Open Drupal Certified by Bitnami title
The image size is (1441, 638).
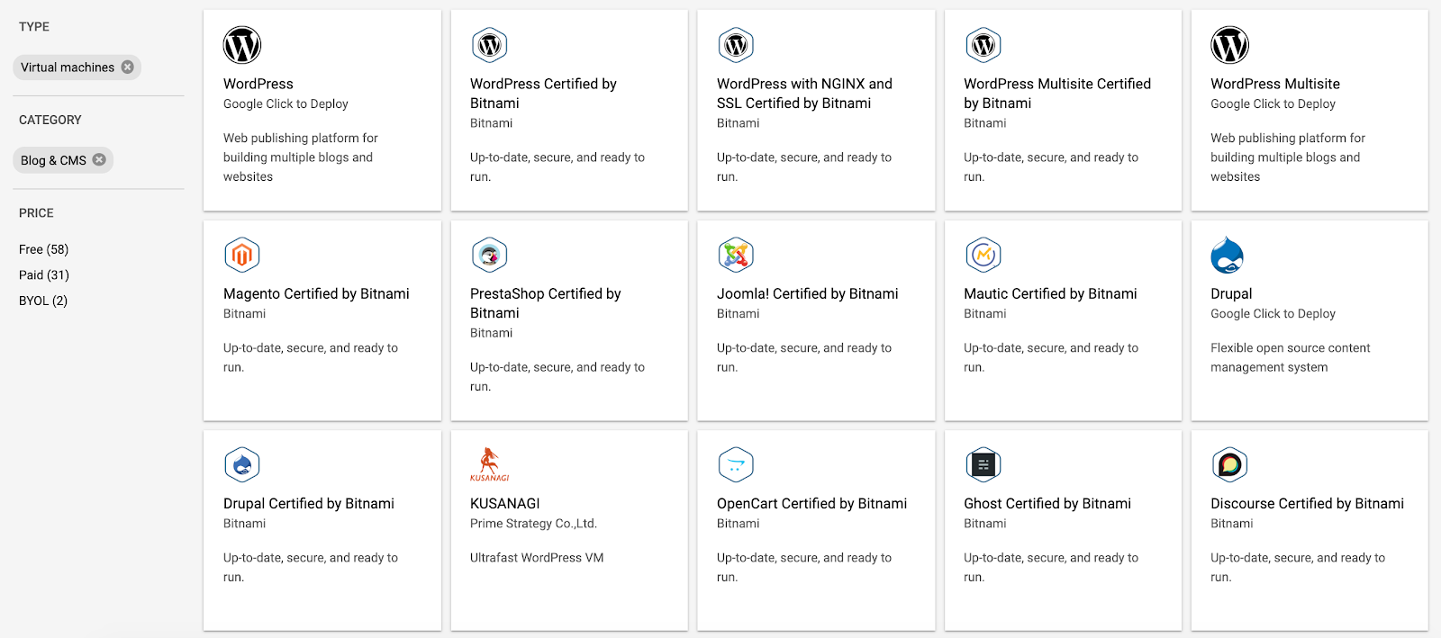tap(309, 503)
